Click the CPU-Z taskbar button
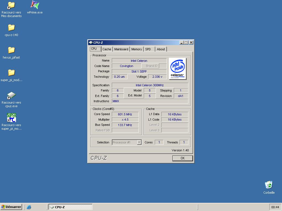282x211 pixels. coord(70,207)
